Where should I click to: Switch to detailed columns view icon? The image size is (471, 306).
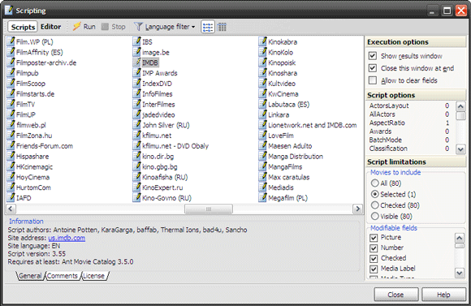point(222,27)
